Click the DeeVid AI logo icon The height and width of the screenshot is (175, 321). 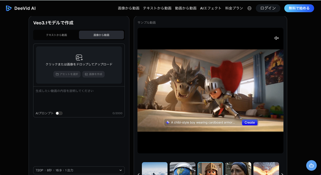click(x=8, y=8)
